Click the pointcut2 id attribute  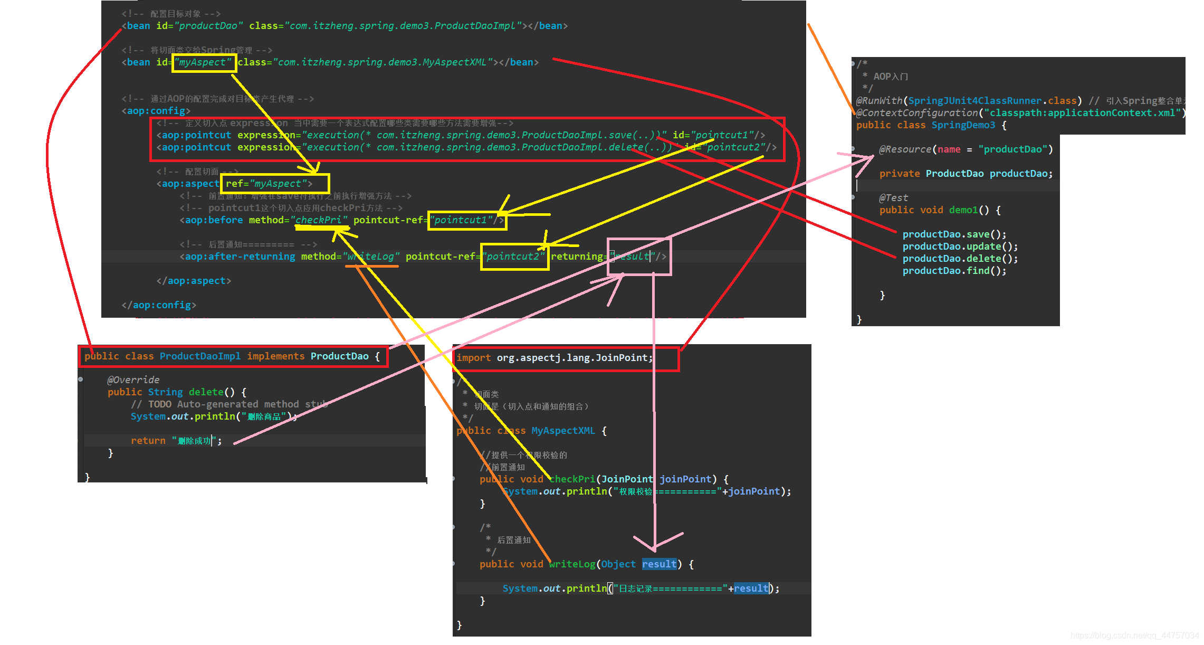[x=725, y=147]
